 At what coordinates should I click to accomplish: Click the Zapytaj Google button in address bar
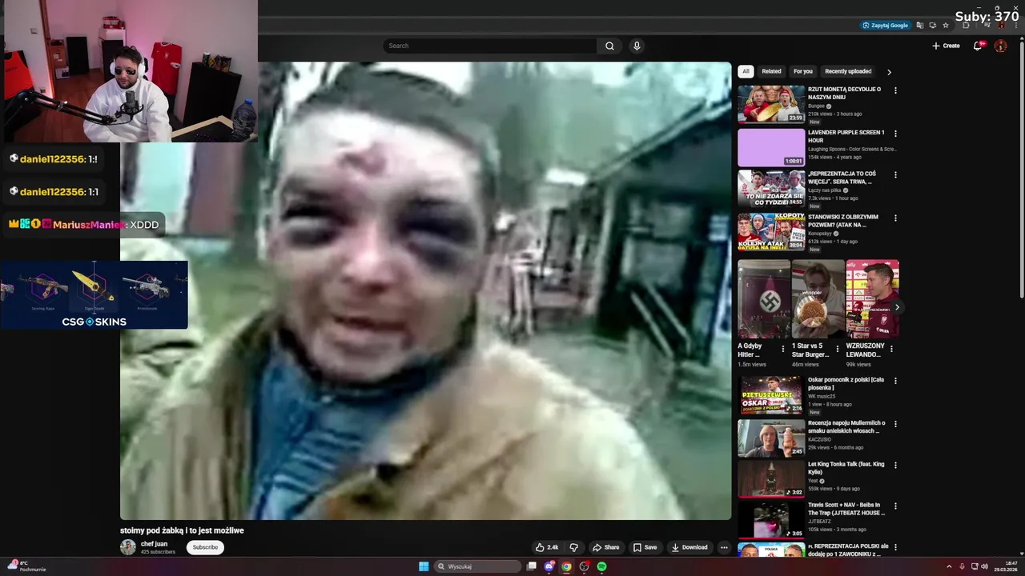[886, 25]
